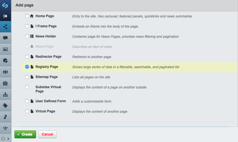Open the clipboard sidebar icon

[x=5, y=83]
